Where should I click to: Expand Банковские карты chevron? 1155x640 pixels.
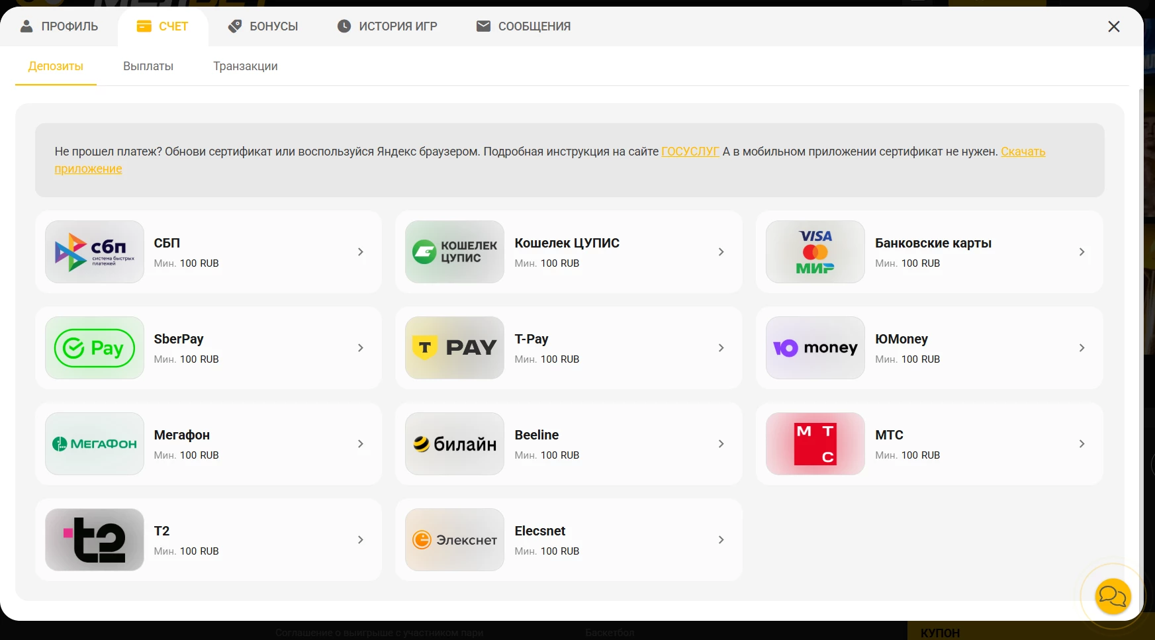(x=1082, y=251)
